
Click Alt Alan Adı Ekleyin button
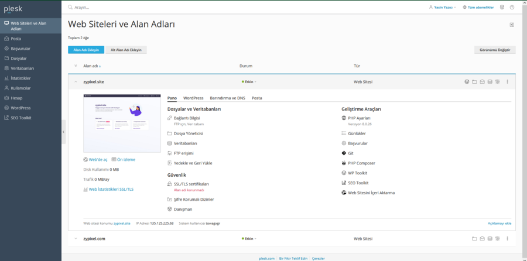pos(126,50)
